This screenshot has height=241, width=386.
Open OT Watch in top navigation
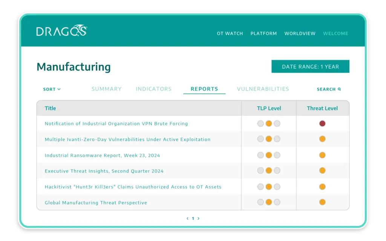230,34
